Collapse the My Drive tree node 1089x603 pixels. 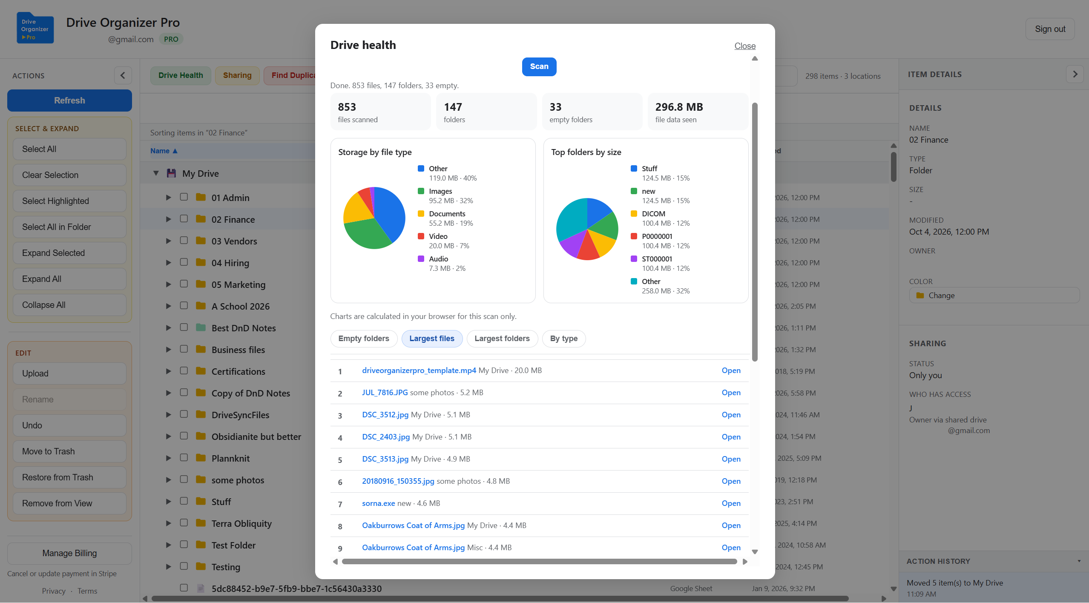(x=156, y=173)
